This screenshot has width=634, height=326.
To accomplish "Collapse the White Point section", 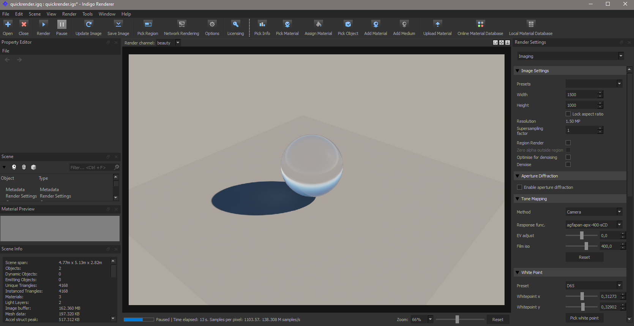I will [x=517, y=272].
